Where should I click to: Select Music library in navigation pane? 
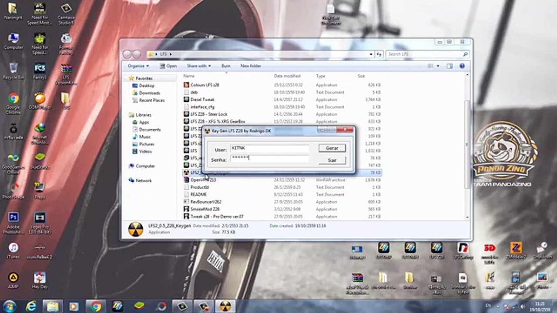click(144, 137)
